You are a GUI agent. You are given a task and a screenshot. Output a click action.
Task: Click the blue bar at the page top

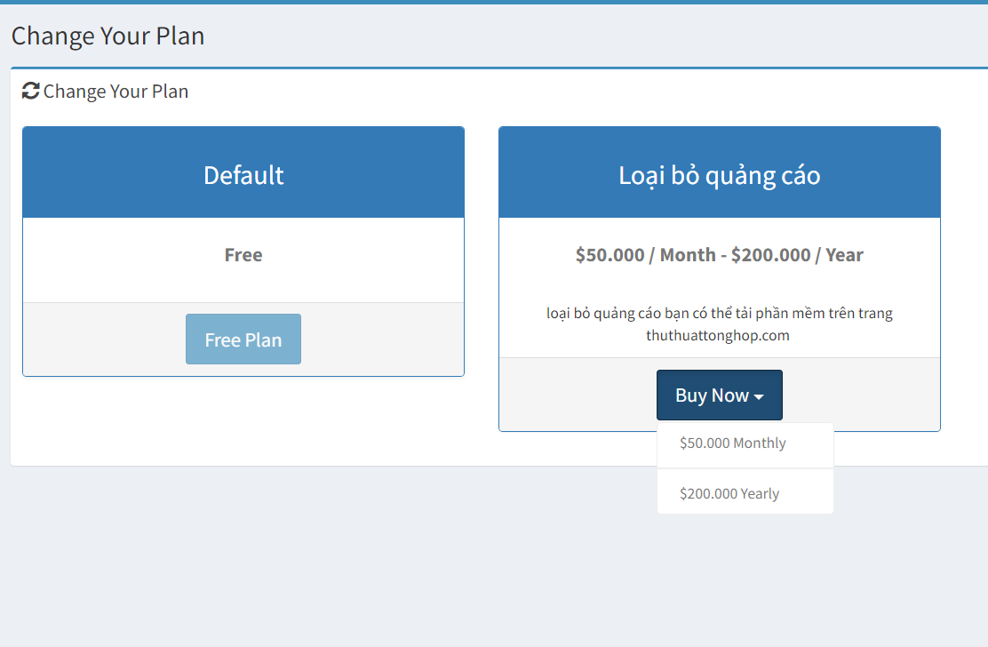[494, 2]
